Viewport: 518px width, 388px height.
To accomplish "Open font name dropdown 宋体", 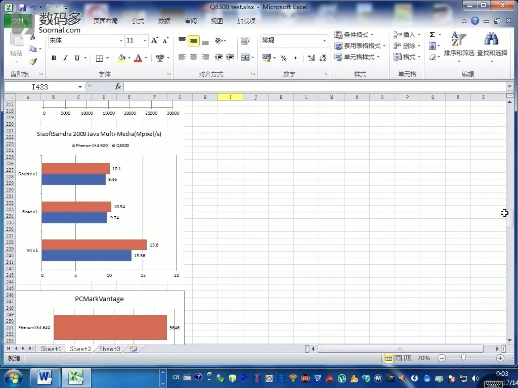I will pos(121,40).
